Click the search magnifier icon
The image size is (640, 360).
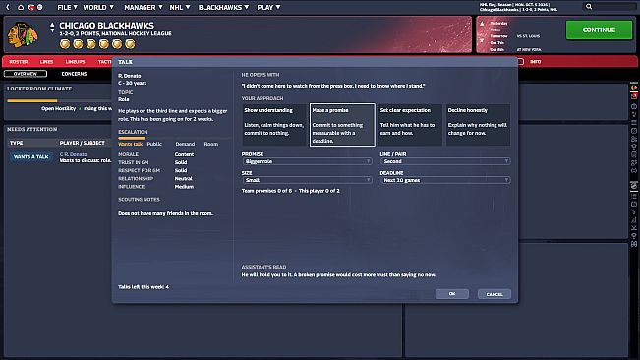click(x=589, y=7)
